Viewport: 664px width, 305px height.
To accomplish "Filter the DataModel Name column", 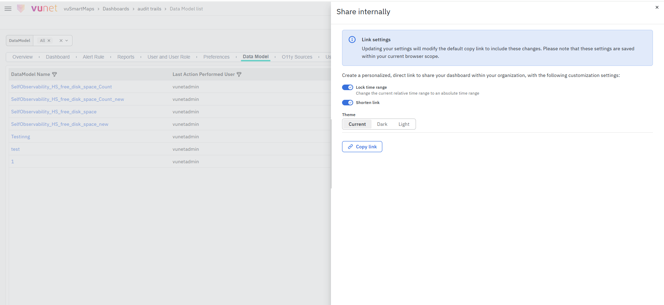I will [x=54, y=75].
